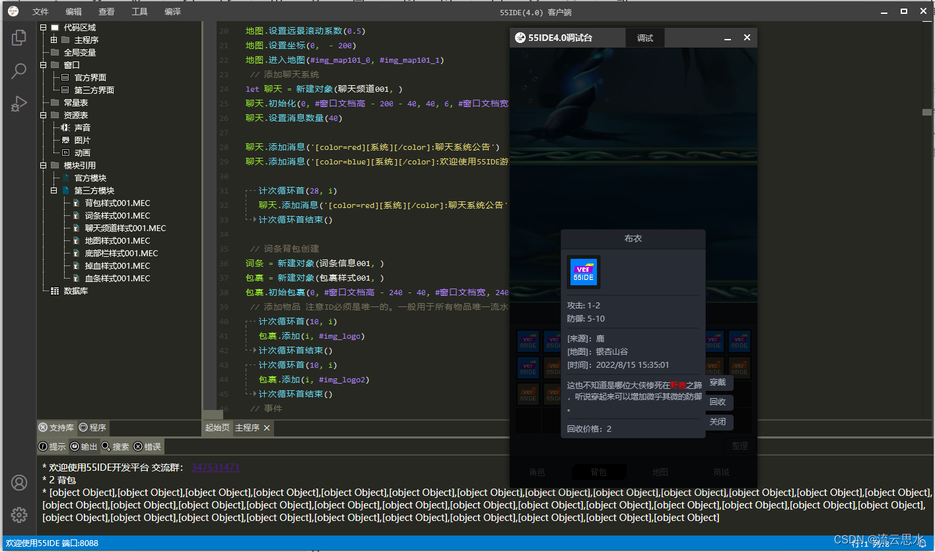Open the account icon in activity bar
Viewport: 935px width, 552px height.
click(x=18, y=483)
